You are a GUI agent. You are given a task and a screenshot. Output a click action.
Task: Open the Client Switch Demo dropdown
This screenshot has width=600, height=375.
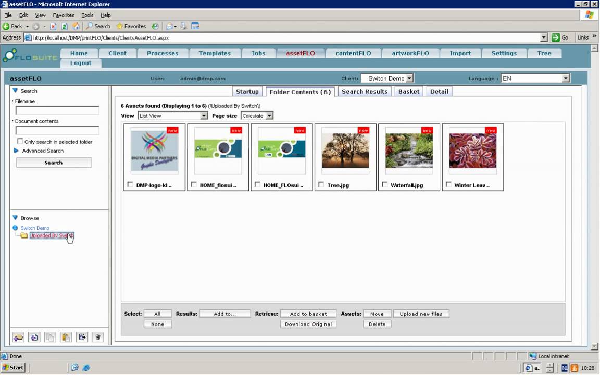tap(387, 79)
